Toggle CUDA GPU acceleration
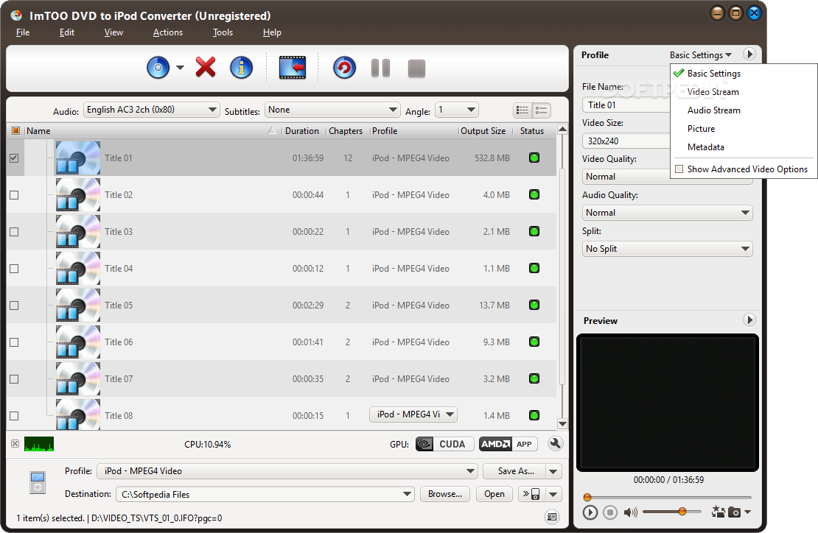Viewport: 818px width, 533px height. 444,444
